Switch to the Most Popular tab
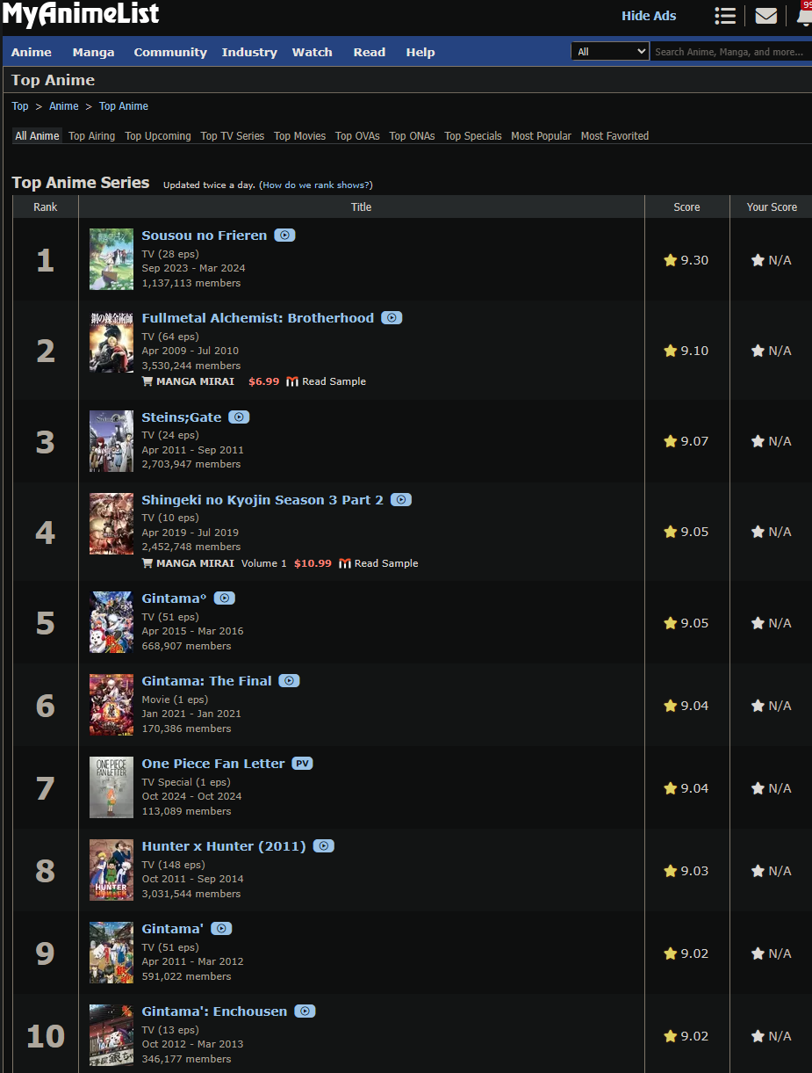 pos(541,136)
